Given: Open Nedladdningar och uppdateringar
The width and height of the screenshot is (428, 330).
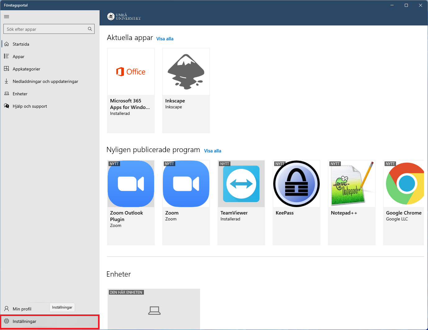Looking at the screenshot, I should [45, 81].
